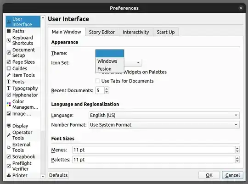Click the Page Sizes icon

click(9, 62)
